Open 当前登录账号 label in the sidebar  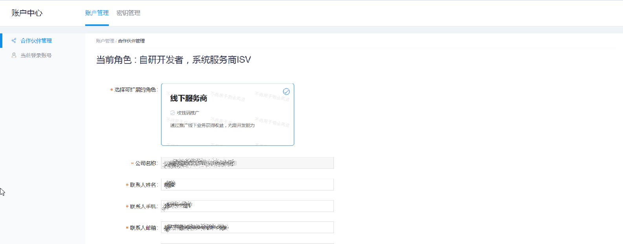coord(36,55)
